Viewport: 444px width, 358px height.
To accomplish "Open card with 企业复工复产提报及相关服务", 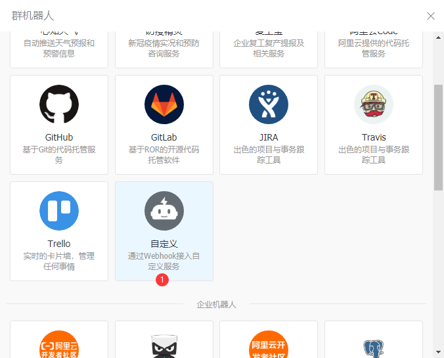I will click(x=269, y=49).
